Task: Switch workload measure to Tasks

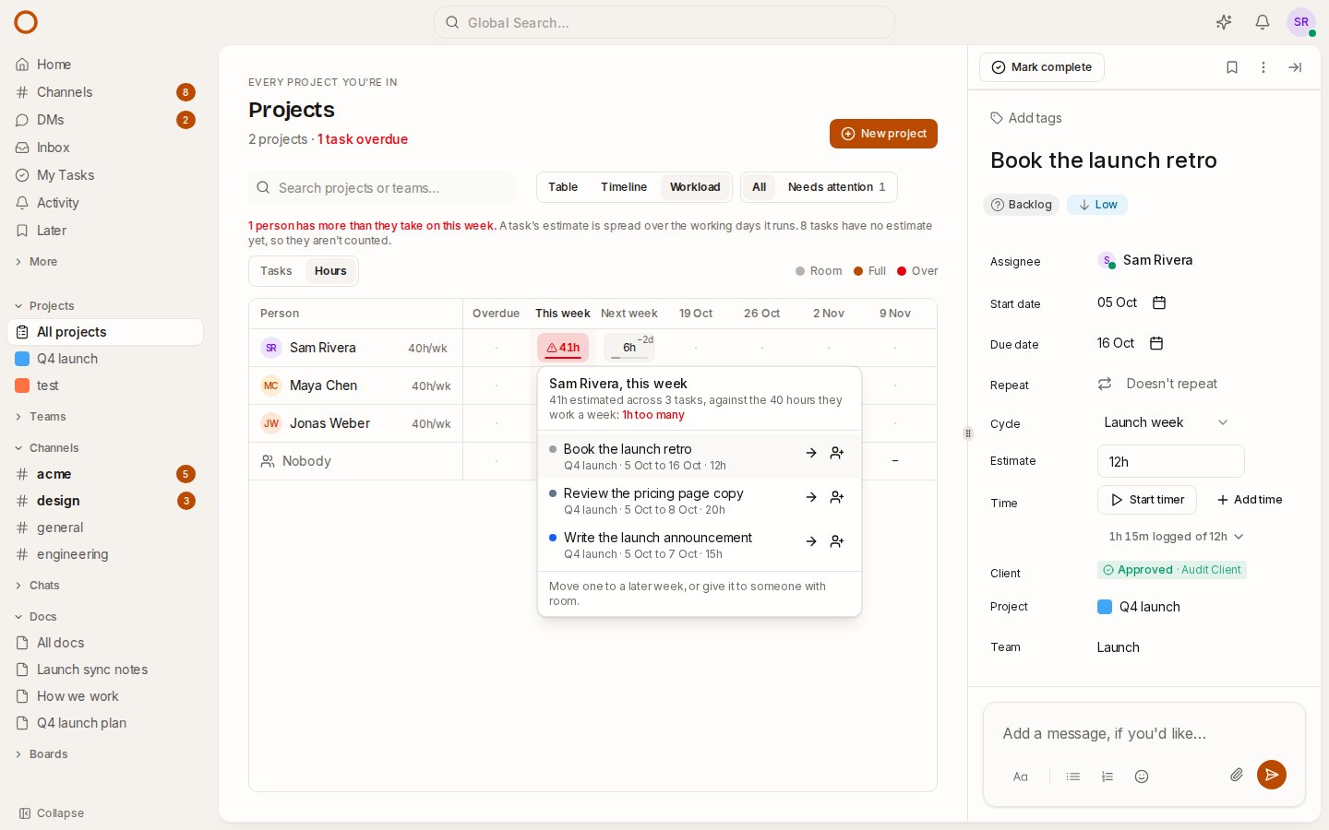Action: coord(276,271)
